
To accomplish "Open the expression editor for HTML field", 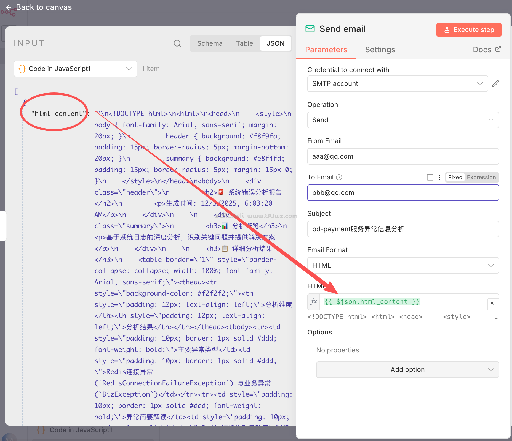I will pos(493,304).
